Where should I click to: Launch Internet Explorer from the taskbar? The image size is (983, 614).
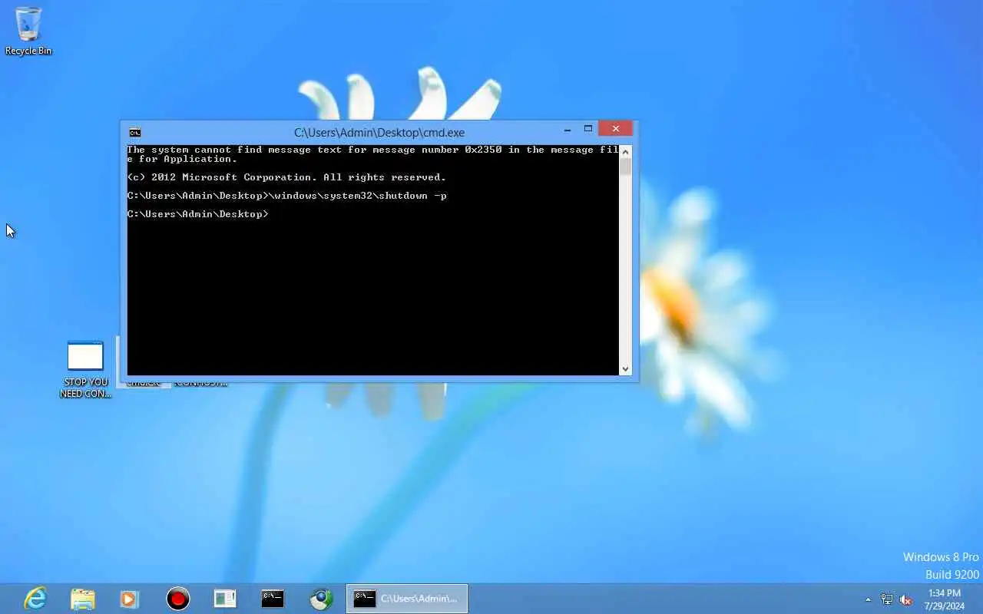point(35,599)
